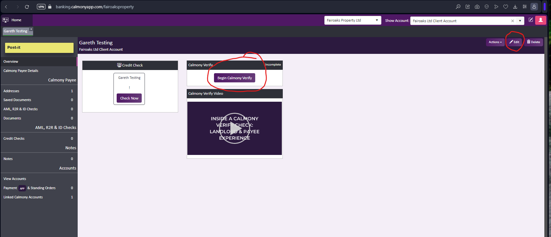Play the Calmony Verify video
The width and height of the screenshot is (551, 237).
(x=234, y=128)
